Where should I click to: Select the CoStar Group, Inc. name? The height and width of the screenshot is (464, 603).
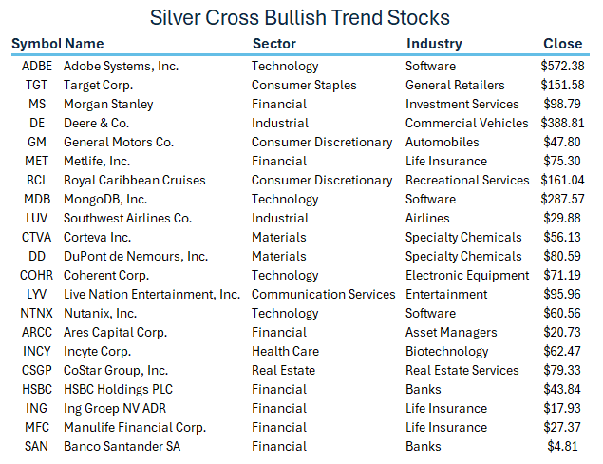116,371
